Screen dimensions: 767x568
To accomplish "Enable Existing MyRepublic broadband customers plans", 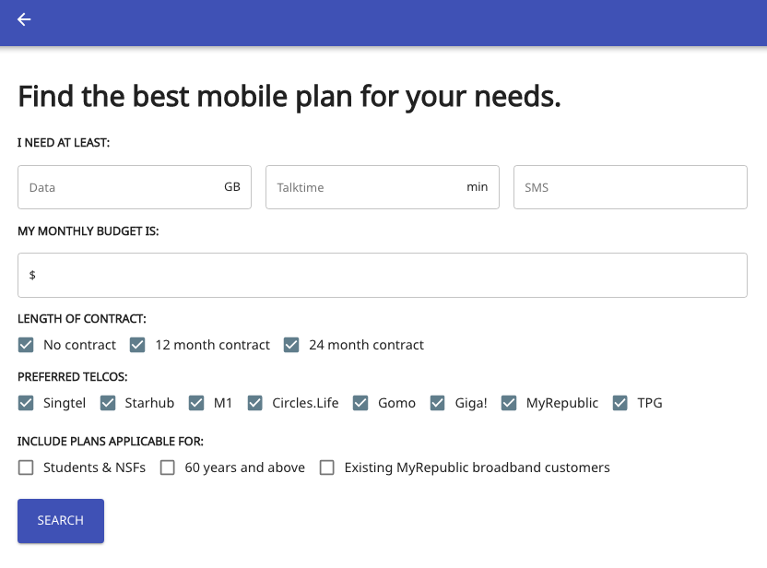I will [327, 467].
